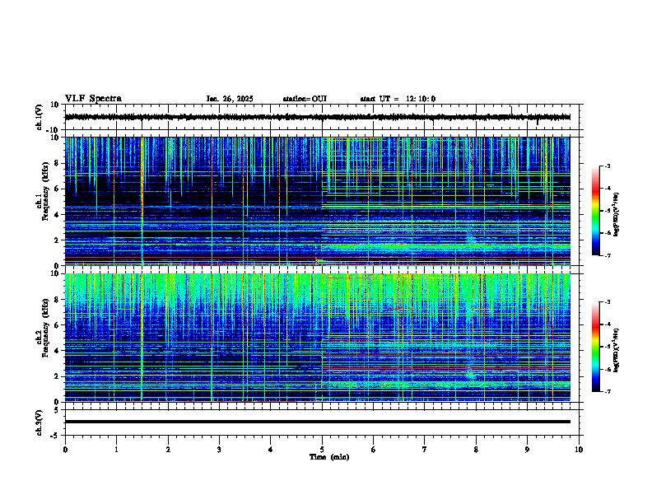Click the ch.2 colorbar log(PSD) units label

tap(616, 350)
